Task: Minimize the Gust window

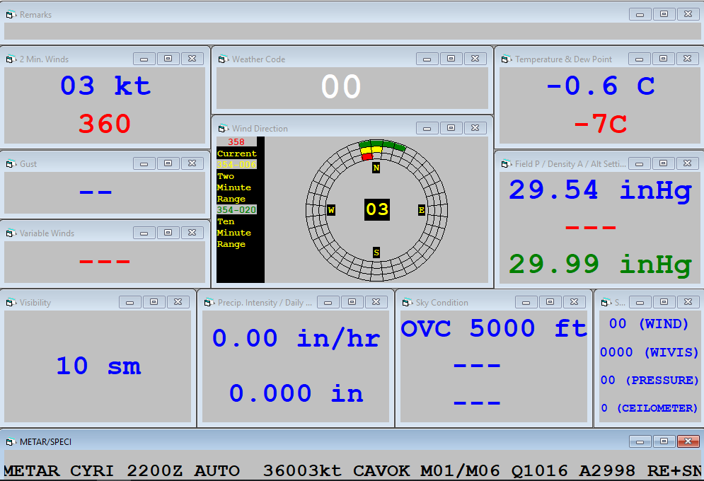Action: 144,163
